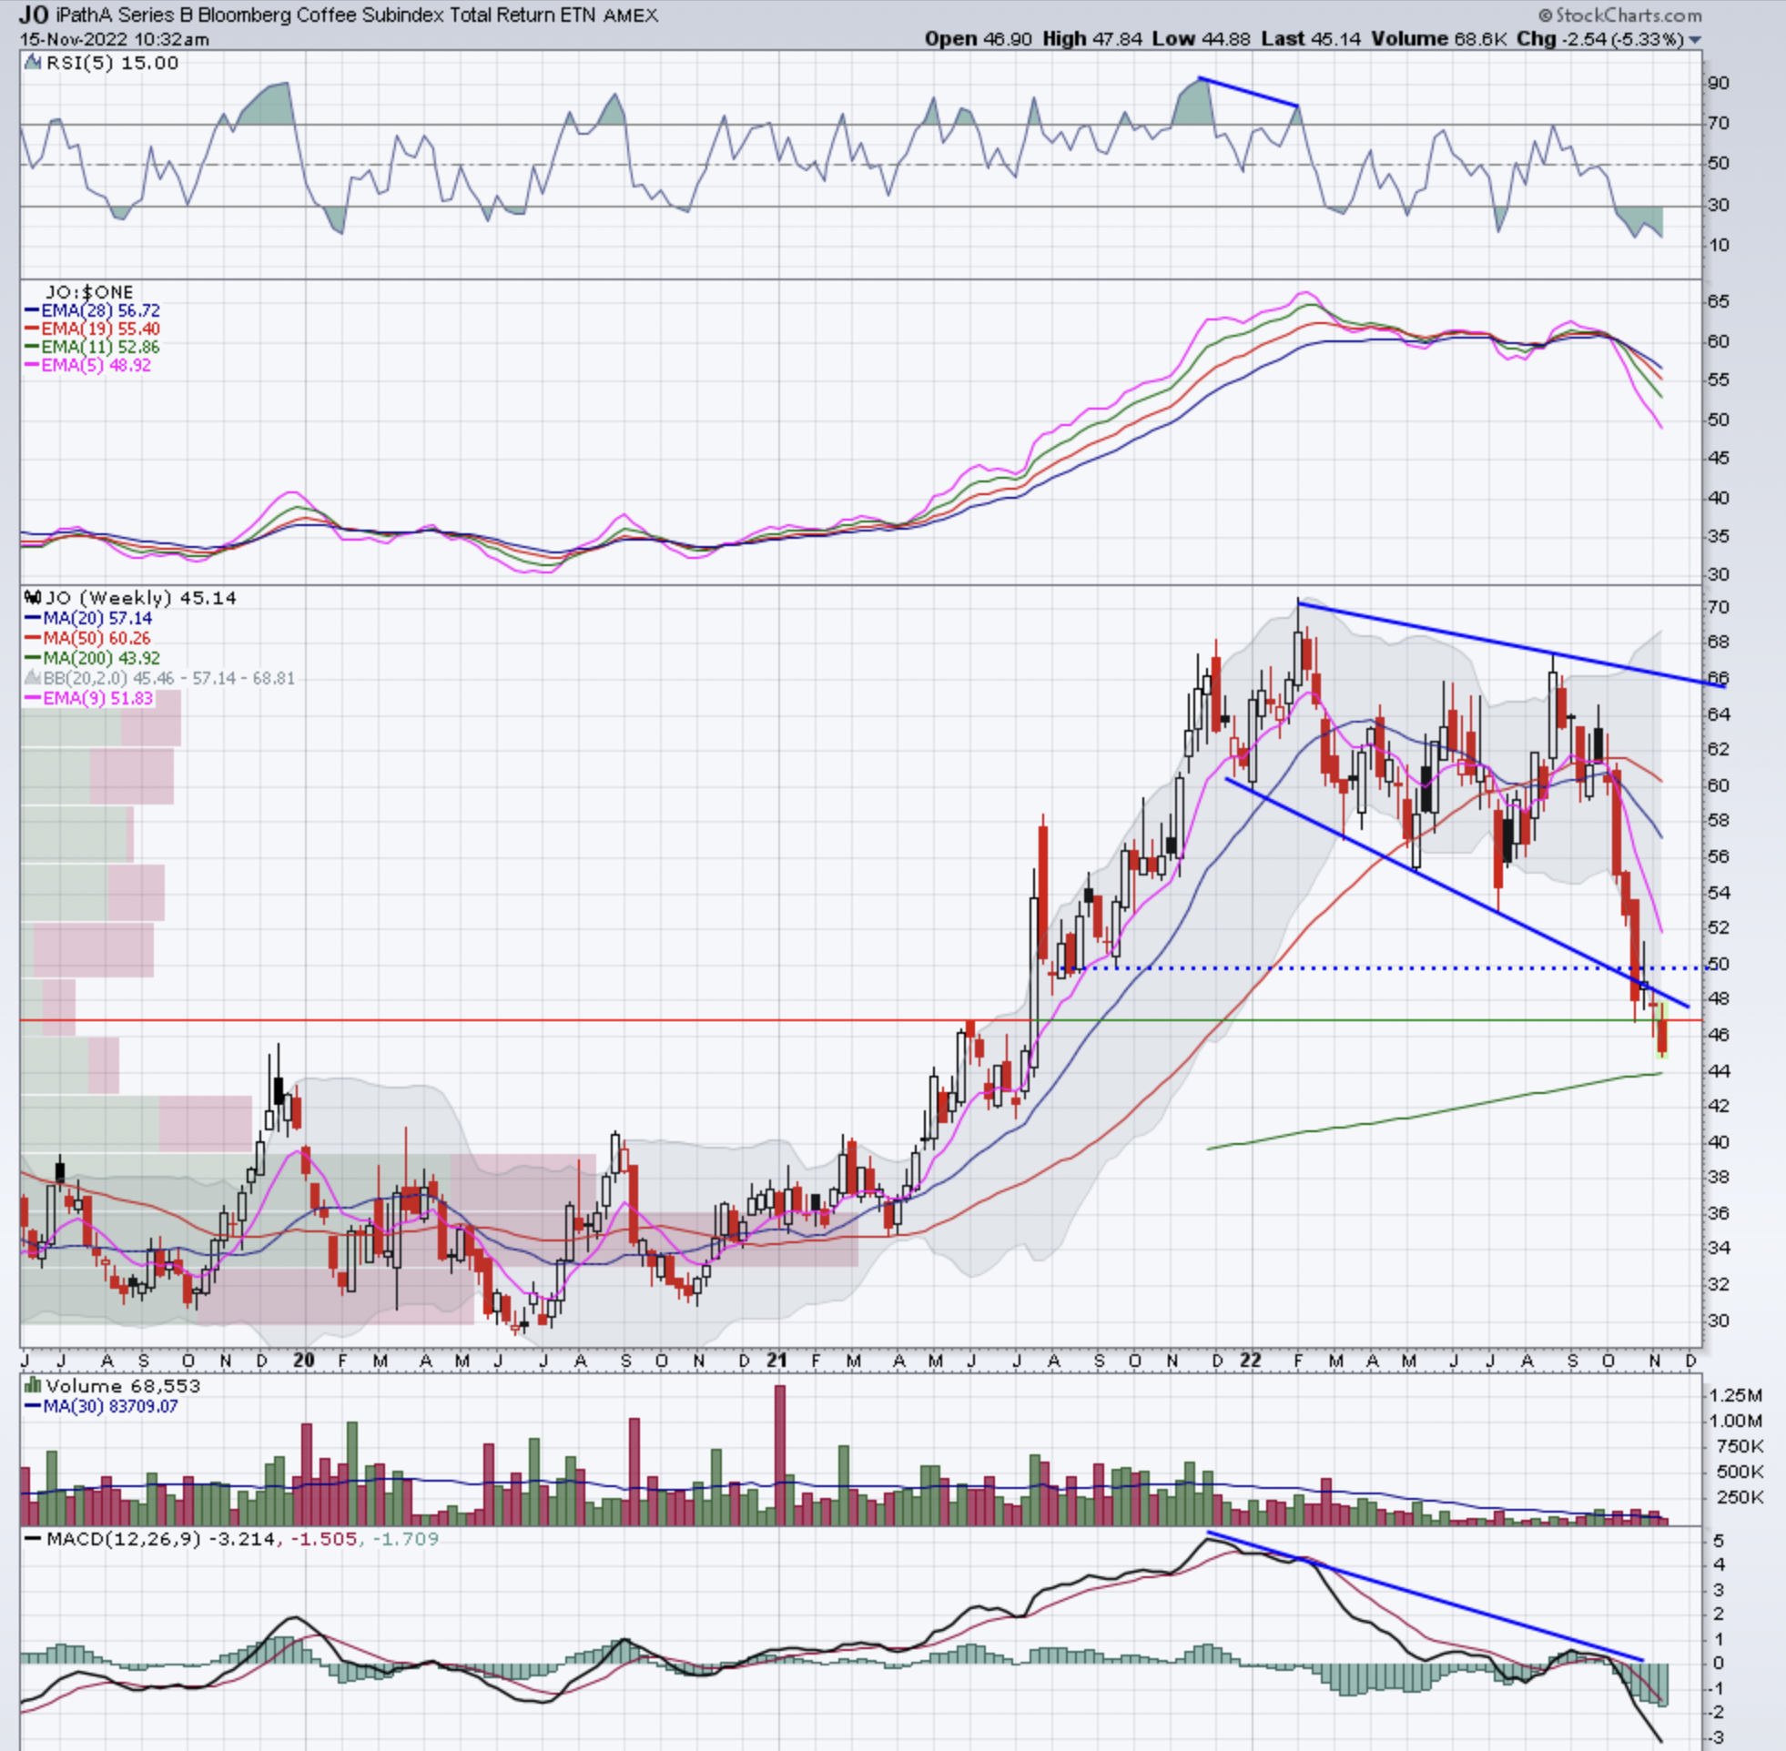The image size is (1786, 1751).
Task: Click the Volume histogram legend icon
Action: tap(33, 1386)
